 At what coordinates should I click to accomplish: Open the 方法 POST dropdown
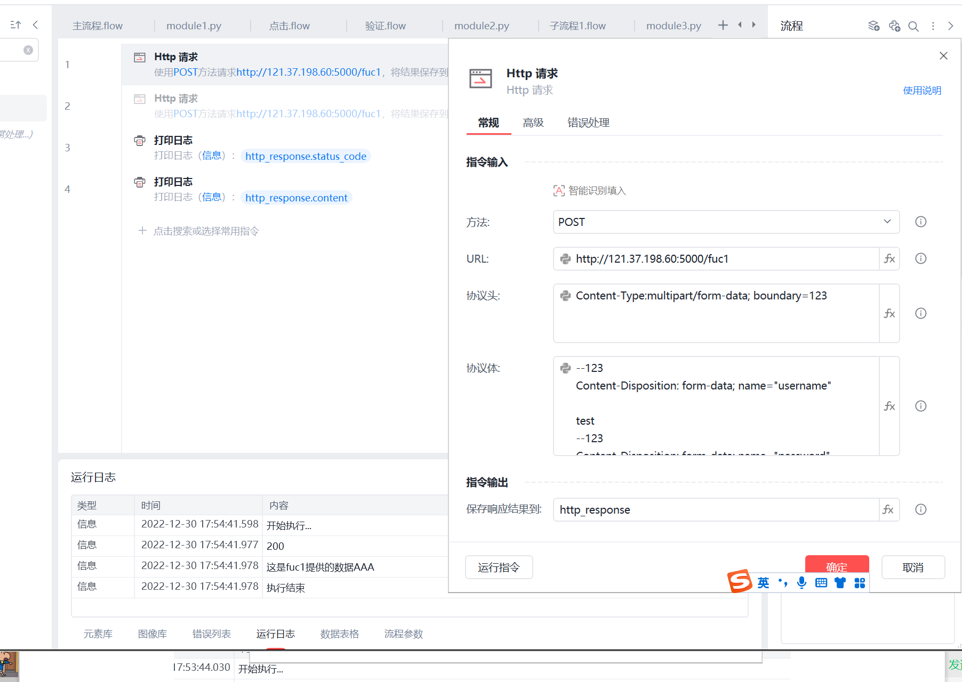[726, 222]
